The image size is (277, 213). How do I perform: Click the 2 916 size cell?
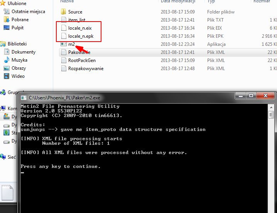(x=269, y=36)
